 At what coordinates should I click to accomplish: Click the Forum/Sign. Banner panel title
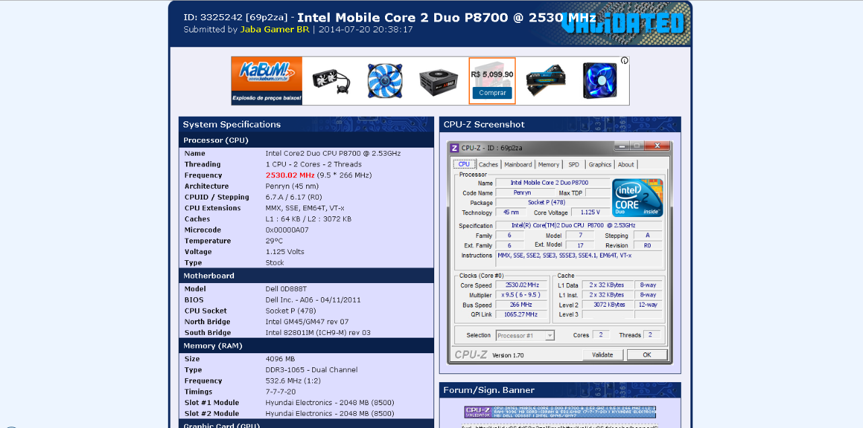pyautogui.click(x=489, y=390)
